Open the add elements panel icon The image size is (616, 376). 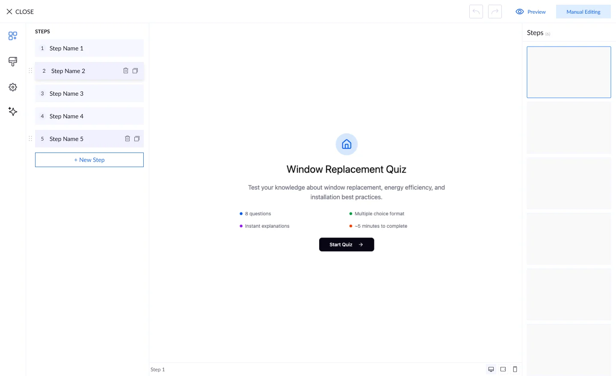tap(13, 36)
